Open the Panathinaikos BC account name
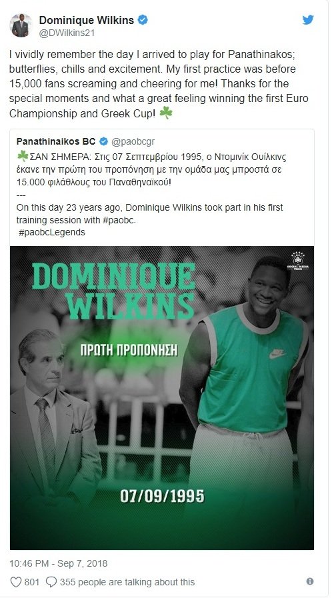This screenshot has height=598, width=336. 56,141
